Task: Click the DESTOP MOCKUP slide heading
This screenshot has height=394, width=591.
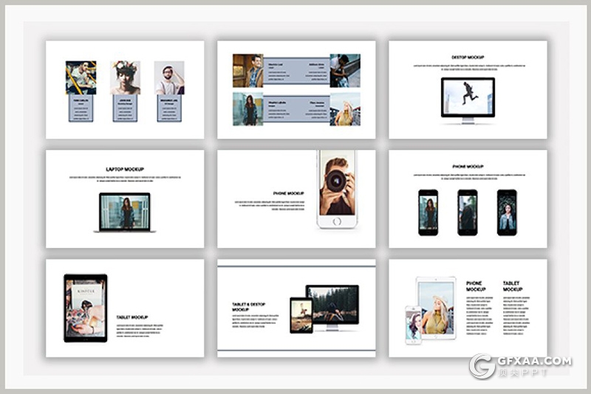Action: [x=468, y=58]
